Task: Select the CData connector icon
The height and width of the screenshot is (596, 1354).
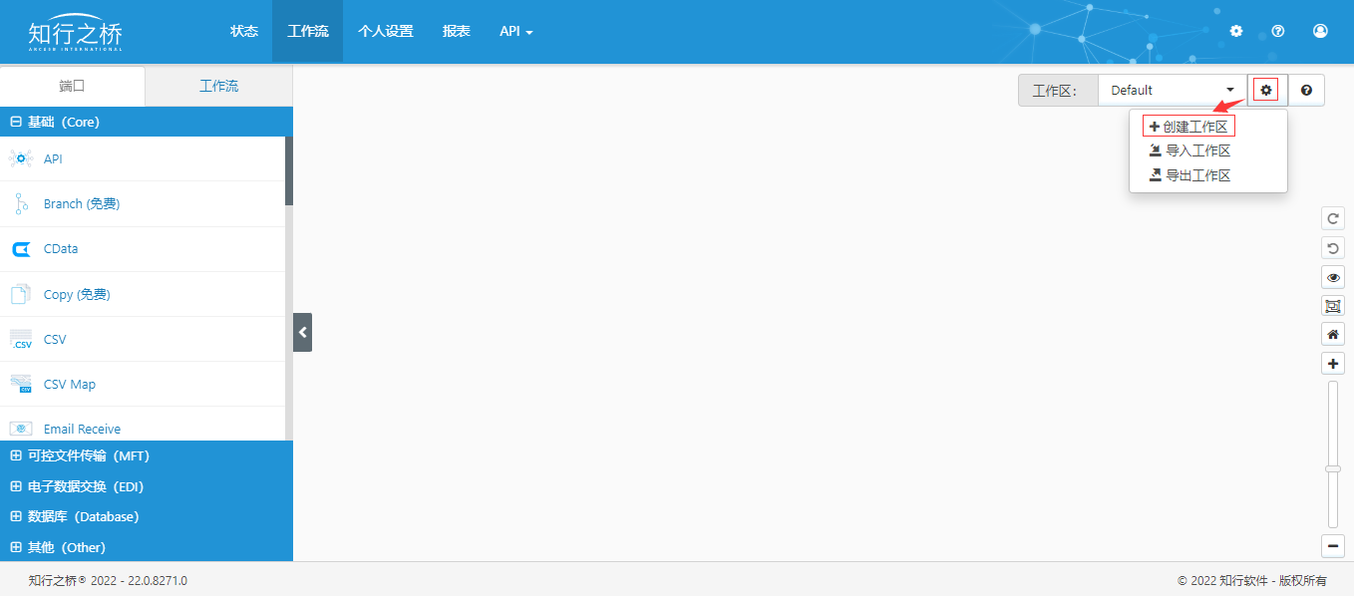Action: tap(21, 249)
